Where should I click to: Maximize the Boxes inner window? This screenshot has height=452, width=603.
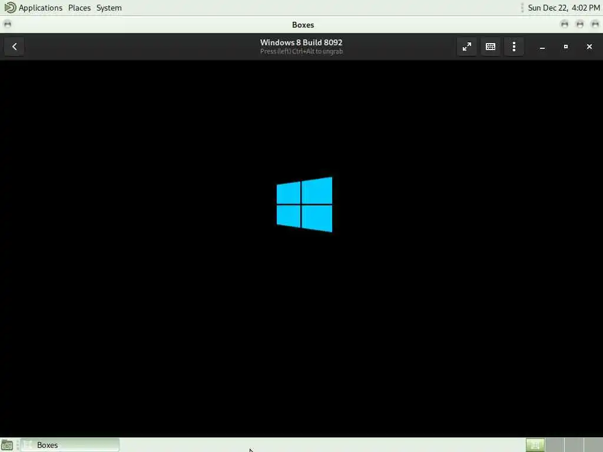(x=566, y=47)
